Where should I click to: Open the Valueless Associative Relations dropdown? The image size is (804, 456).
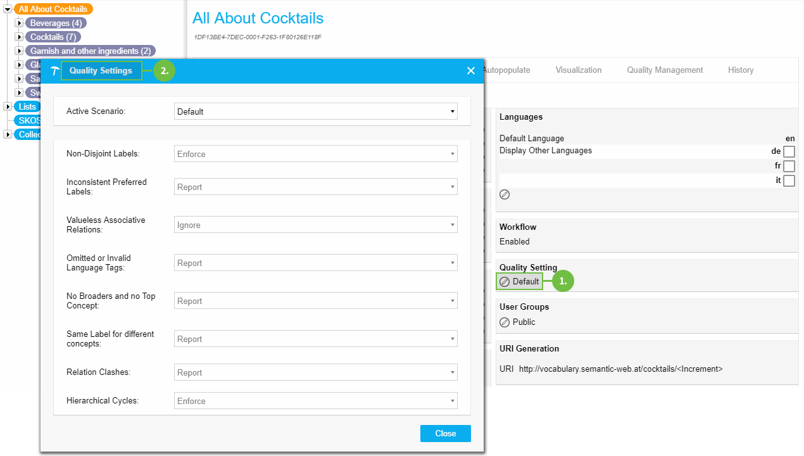[315, 225]
